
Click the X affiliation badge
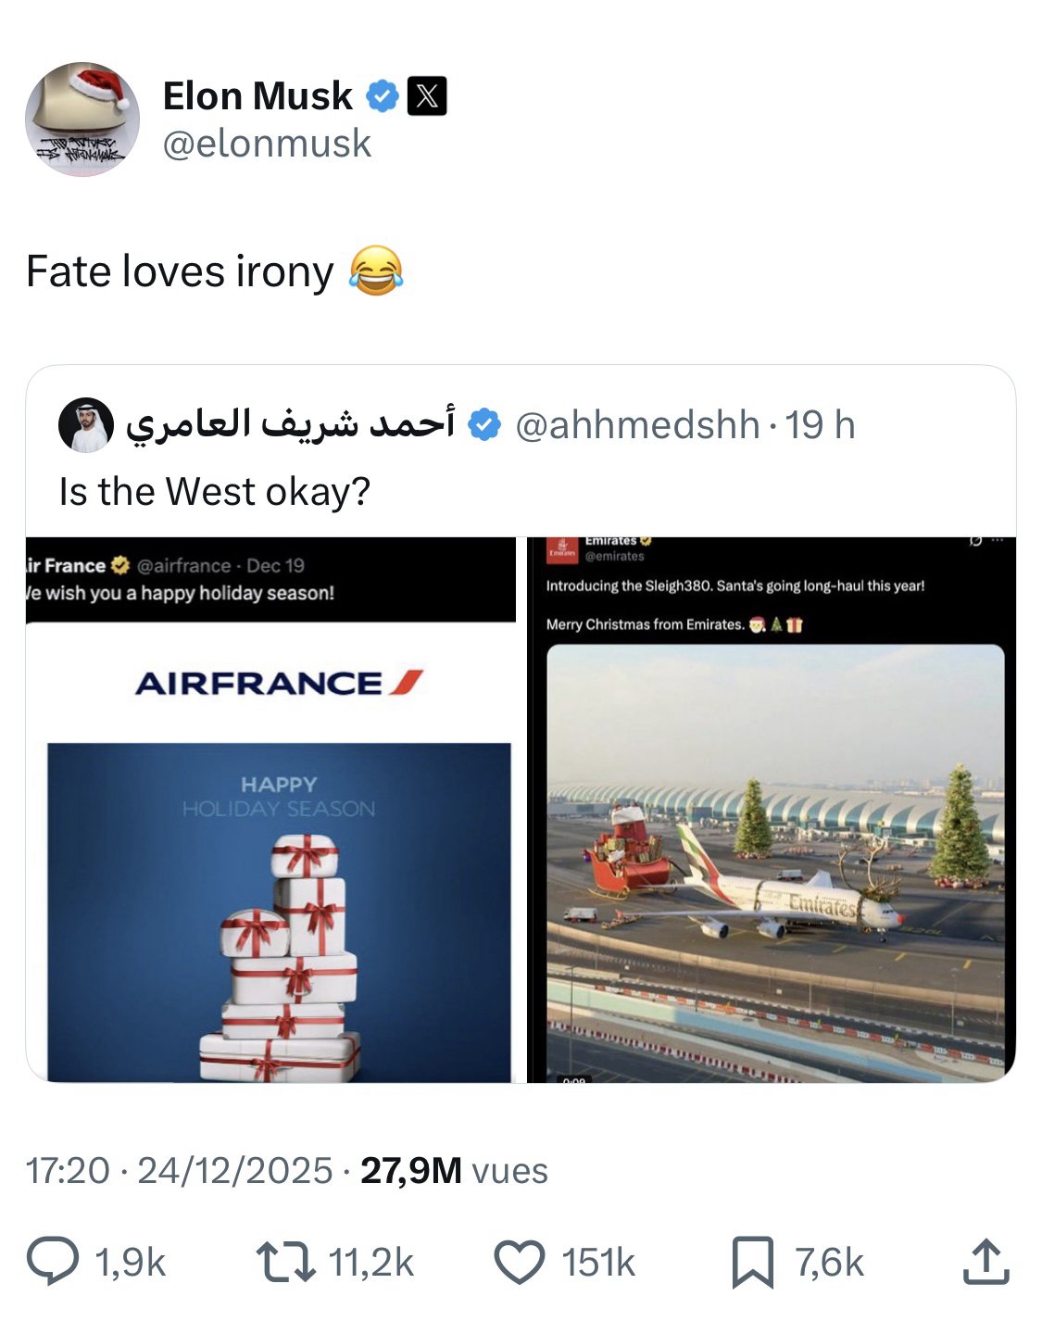[x=427, y=95]
